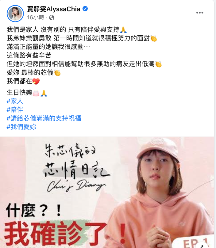The height and width of the screenshot is (248, 216).
Task: Click the Chu's Diary handwritten title
Action: click(77, 186)
